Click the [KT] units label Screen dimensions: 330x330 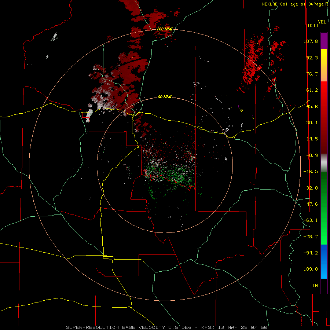313,25
